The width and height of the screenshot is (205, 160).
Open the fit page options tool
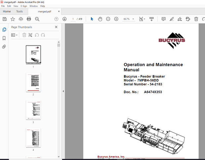tap(141, 19)
